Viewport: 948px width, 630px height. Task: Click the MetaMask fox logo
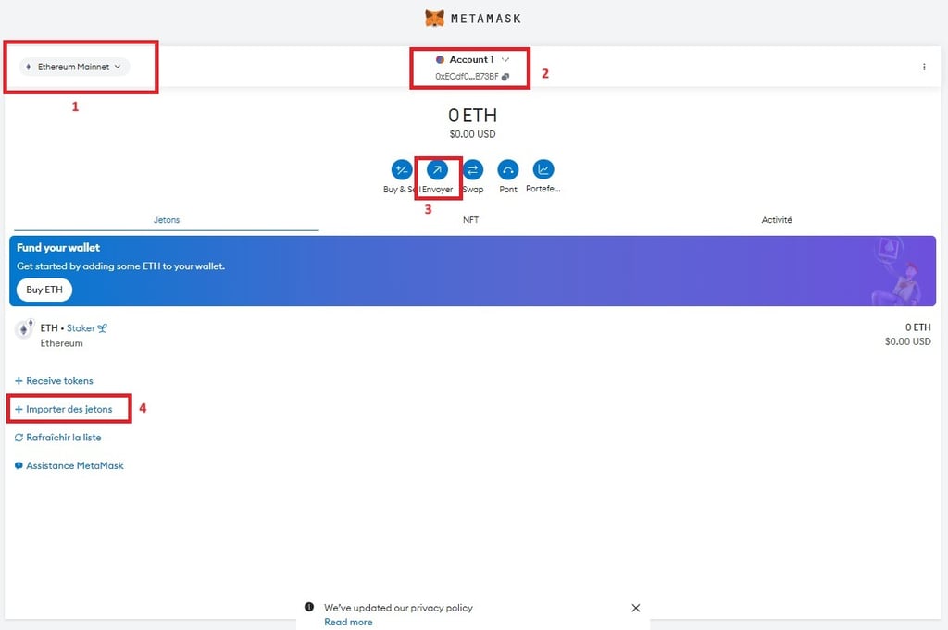tap(434, 19)
